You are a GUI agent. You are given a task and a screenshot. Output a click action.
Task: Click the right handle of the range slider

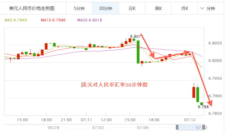click(204, 127)
